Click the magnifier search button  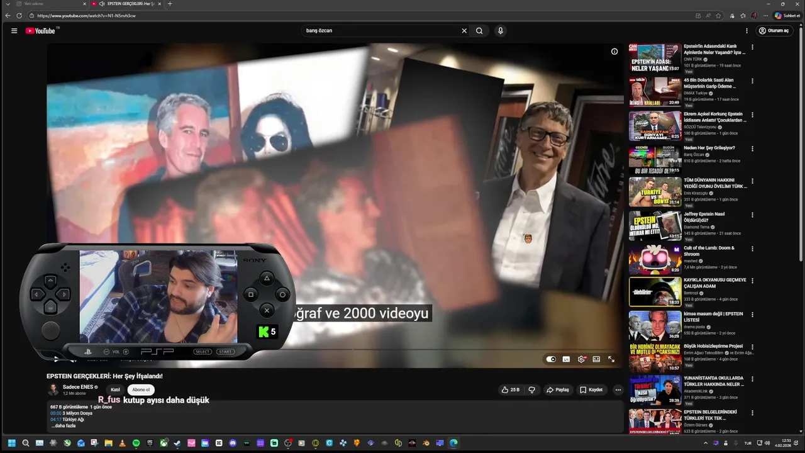479,31
